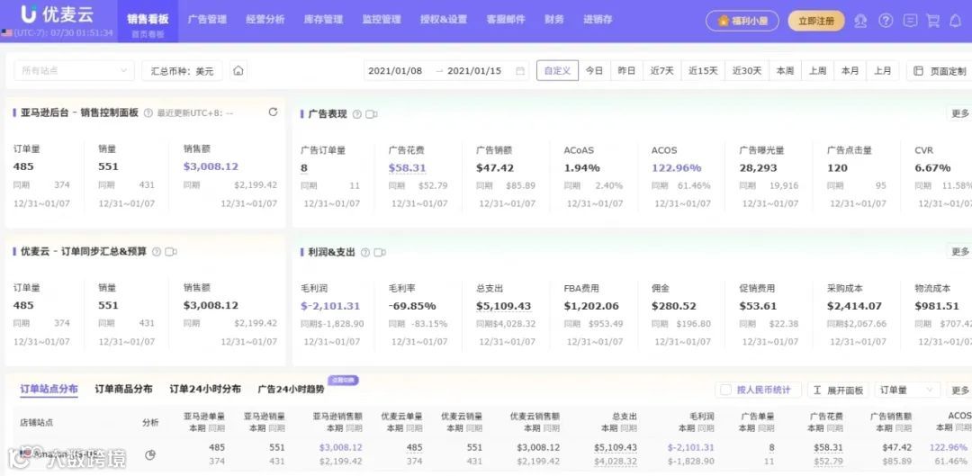
Task: Open the 经营分析 navigation menu
Action: 265,19
